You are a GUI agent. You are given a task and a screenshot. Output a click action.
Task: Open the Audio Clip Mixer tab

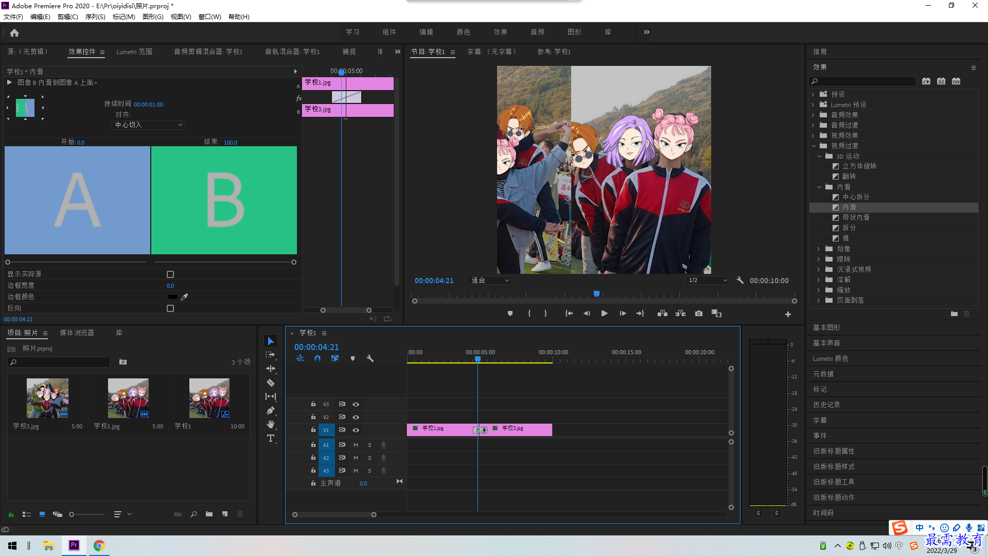coord(208,52)
